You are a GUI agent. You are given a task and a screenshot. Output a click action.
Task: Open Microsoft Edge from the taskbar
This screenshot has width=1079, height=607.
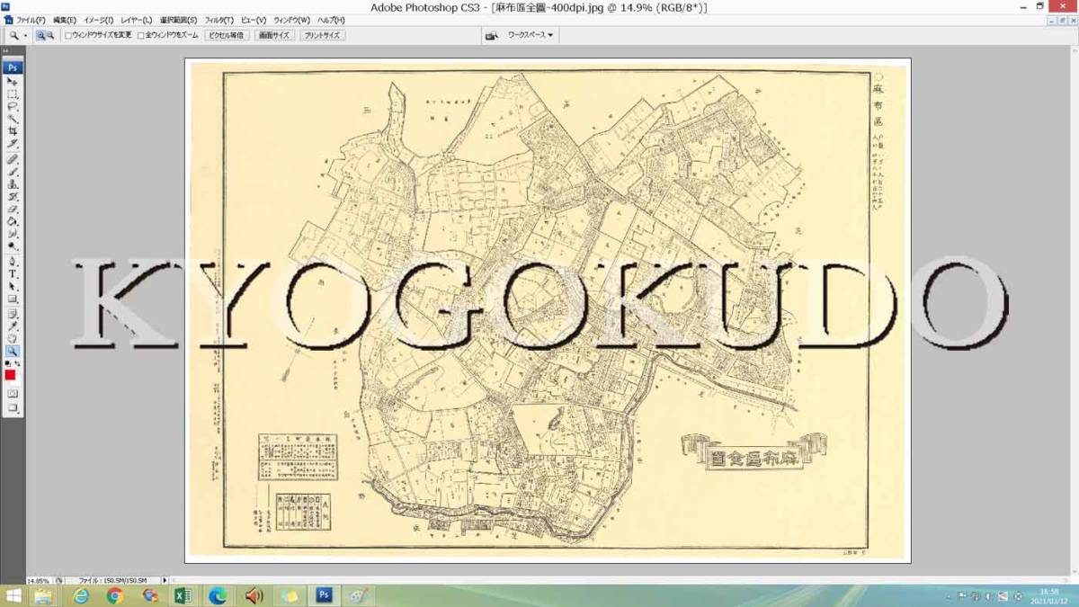(x=218, y=595)
